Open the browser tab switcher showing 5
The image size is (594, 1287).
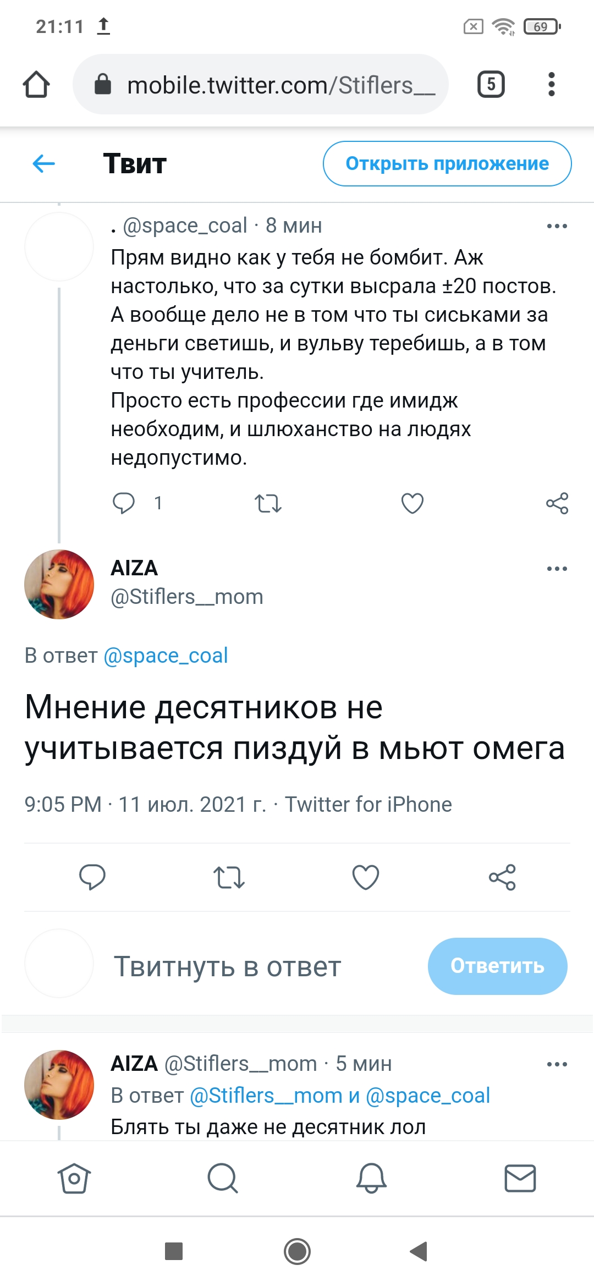491,85
